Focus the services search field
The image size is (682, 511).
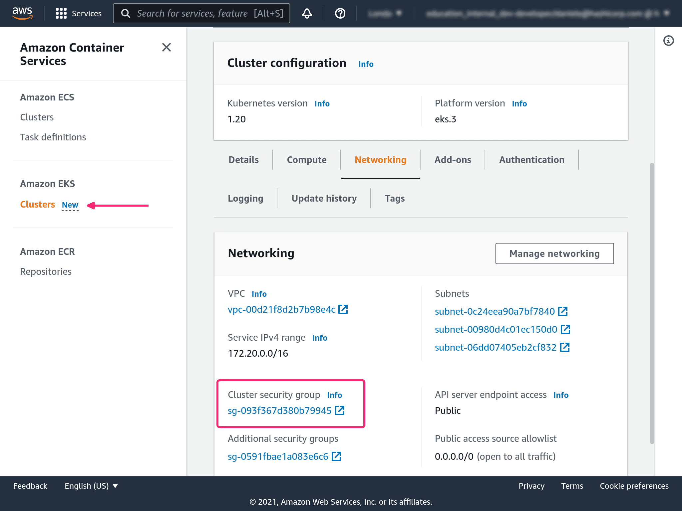tap(201, 13)
